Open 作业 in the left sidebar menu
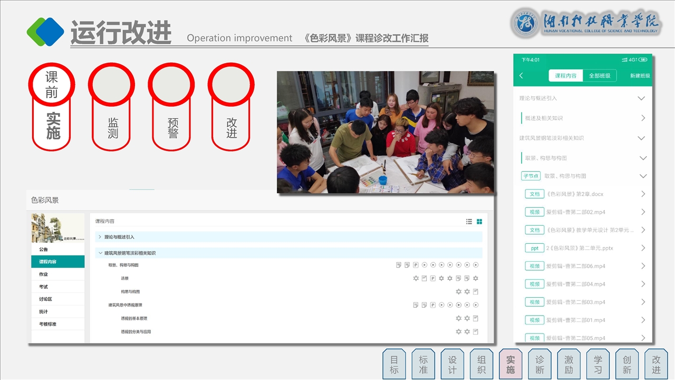Viewport: 675px width, 380px height. point(44,274)
